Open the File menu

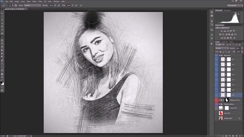[7, 2]
